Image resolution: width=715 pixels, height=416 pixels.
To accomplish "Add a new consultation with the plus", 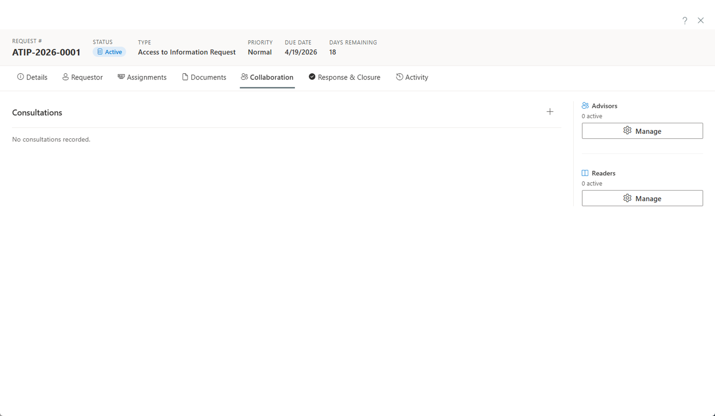I will 550,112.
